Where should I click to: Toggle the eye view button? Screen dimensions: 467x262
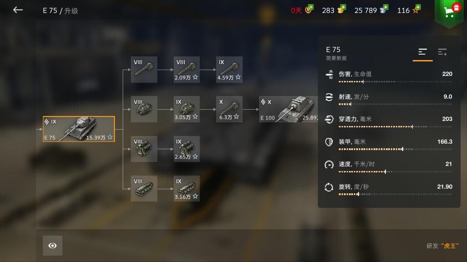click(x=52, y=246)
